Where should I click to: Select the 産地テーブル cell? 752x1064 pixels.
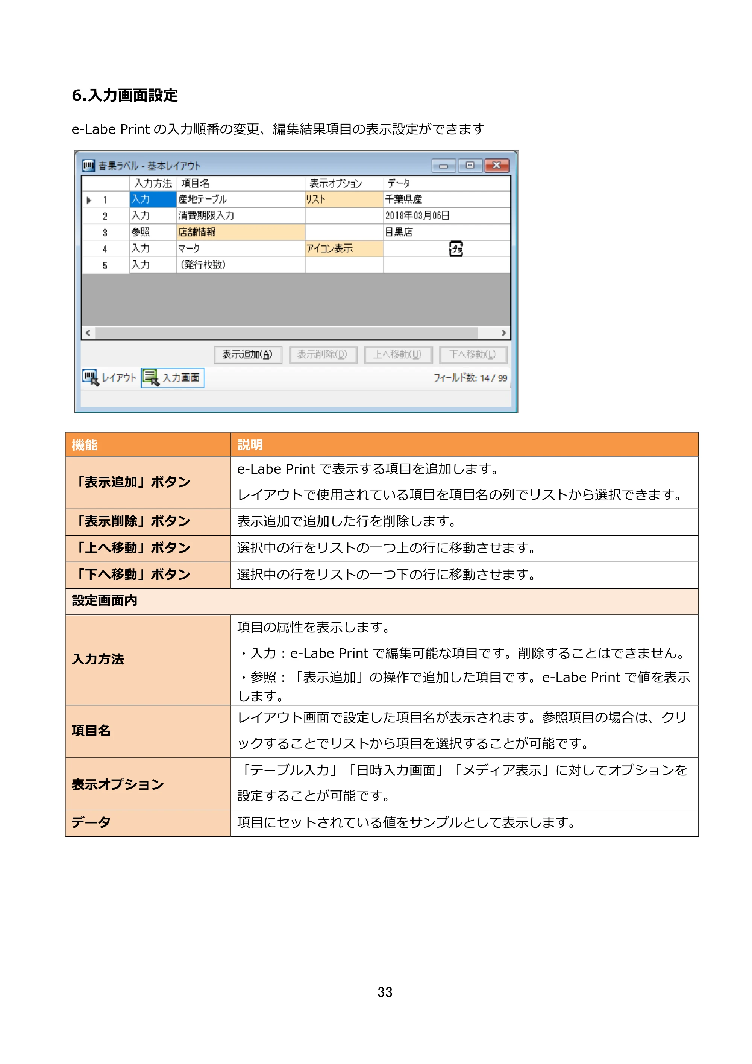(x=241, y=199)
